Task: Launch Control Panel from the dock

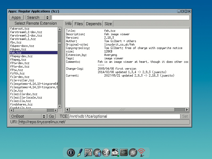Action: tap(88, 153)
